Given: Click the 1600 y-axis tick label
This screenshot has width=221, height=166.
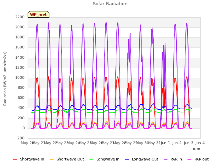Looking at the screenshot, I should click(20, 47).
